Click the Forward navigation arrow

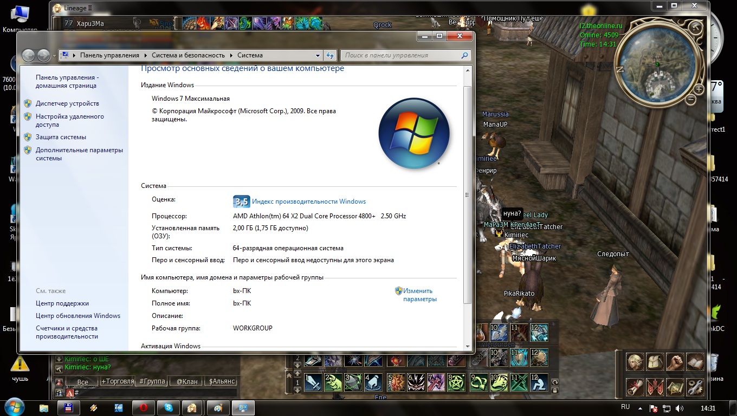coord(43,55)
